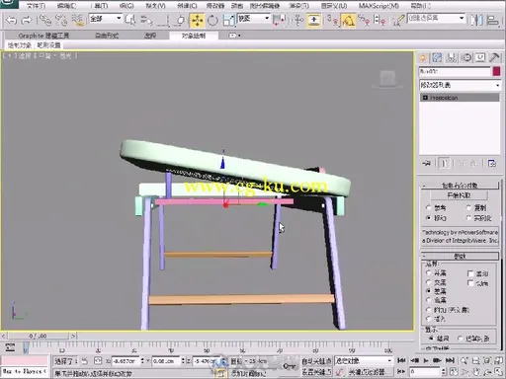Viewport: 506px width, 379px height.
Task: Activate the Select and Rotate tool
Action: coord(212,21)
